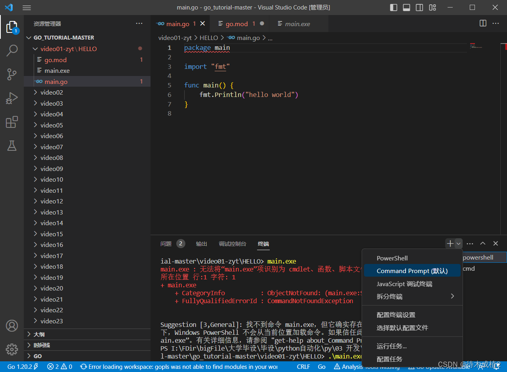Maximize the panel with chevron up icon
This screenshot has height=372, width=507.
[483, 243]
